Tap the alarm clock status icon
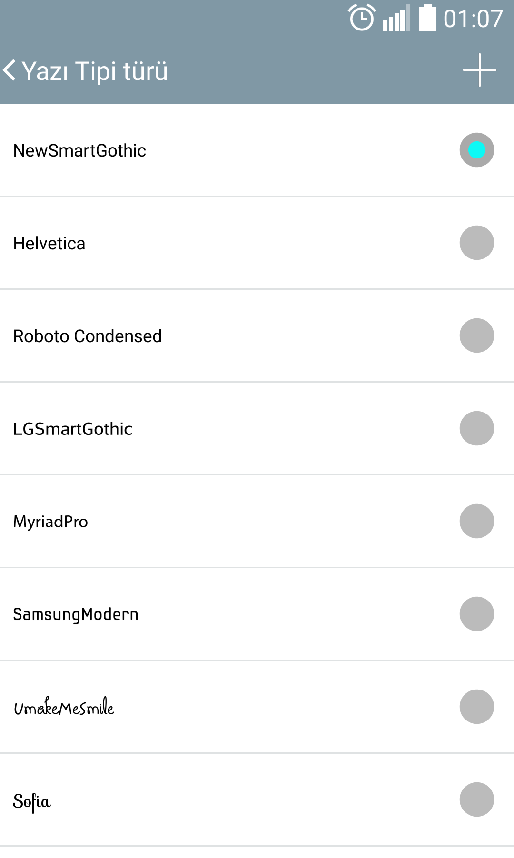This screenshot has width=514, height=858. (x=362, y=18)
